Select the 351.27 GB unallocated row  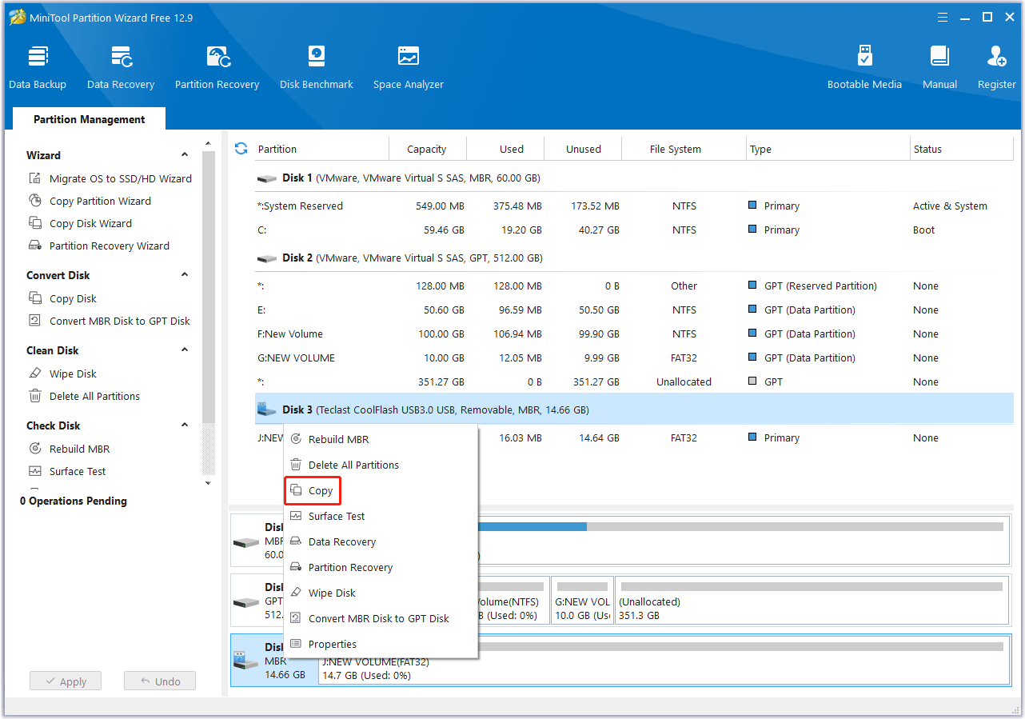pos(634,381)
